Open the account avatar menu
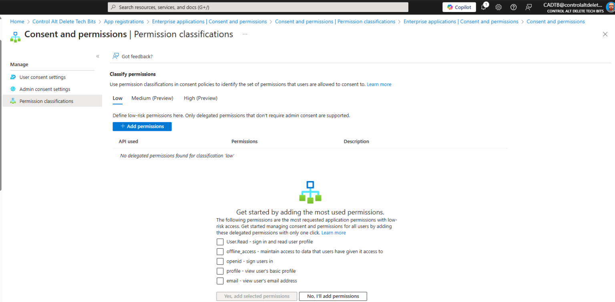This screenshot has height=302, width=615. point(610,7)
